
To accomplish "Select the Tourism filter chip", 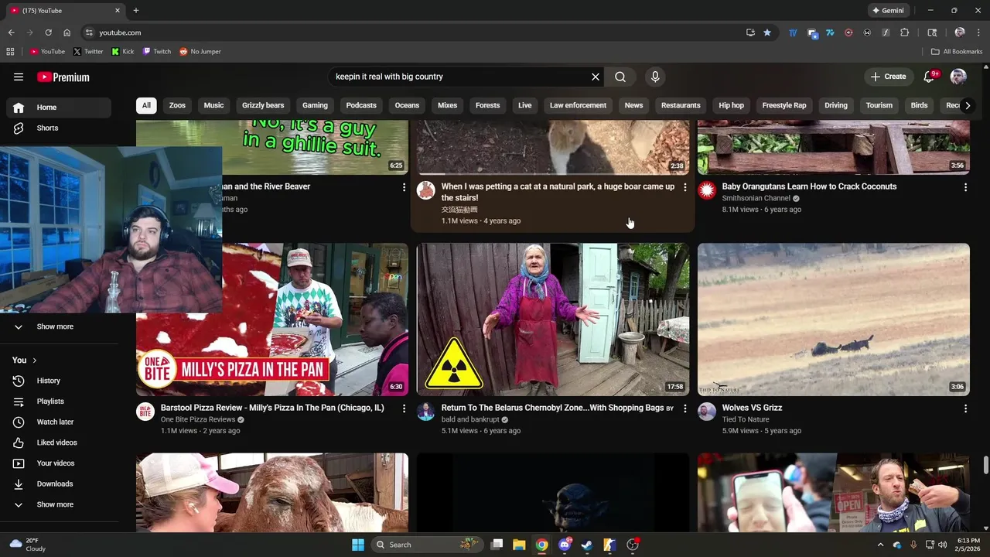I will pos(879,105).
